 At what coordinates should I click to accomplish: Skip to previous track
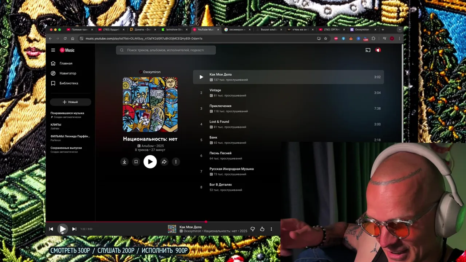coord(51,229)
